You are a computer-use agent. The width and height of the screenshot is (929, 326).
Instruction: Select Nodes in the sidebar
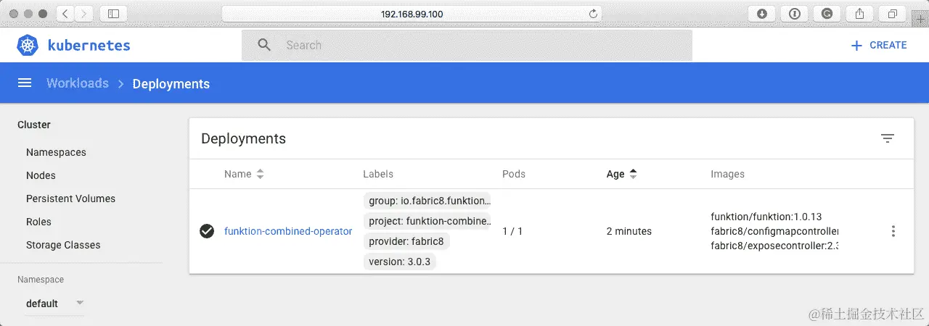click(x=41, y=175)
